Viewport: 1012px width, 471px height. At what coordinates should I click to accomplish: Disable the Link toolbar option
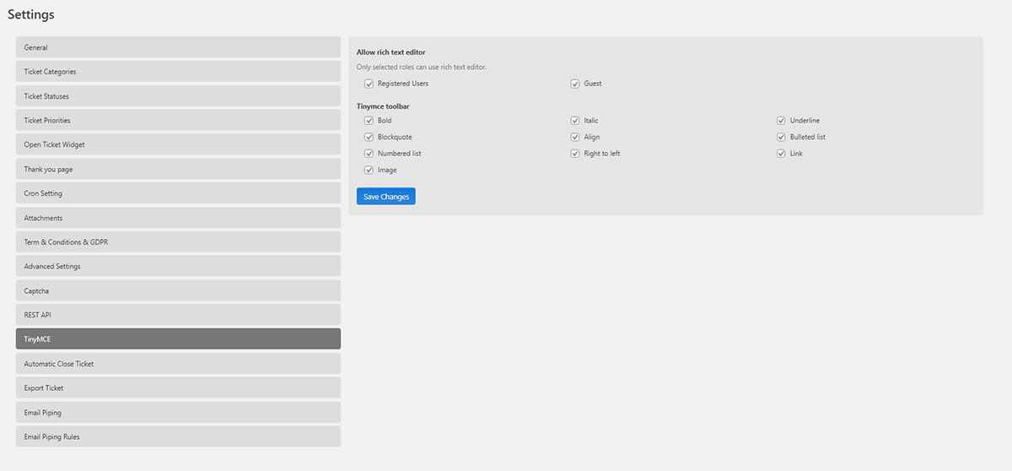click(x=781, y=154)
